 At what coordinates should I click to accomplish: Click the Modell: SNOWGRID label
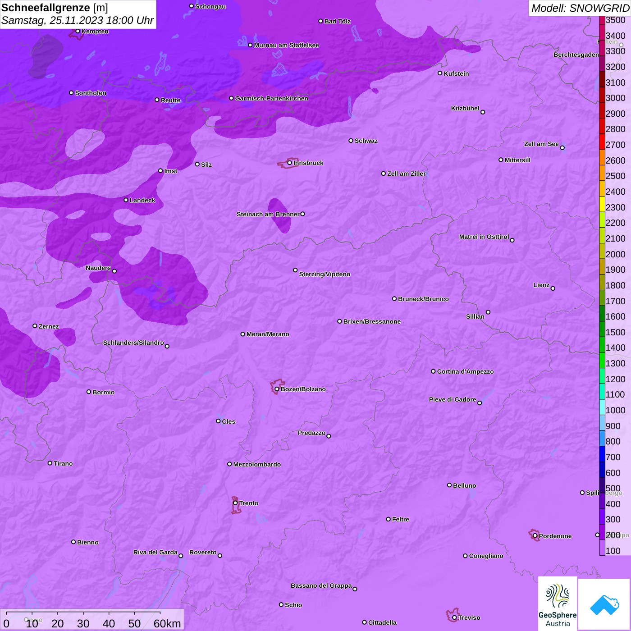(x=580, y=8)
